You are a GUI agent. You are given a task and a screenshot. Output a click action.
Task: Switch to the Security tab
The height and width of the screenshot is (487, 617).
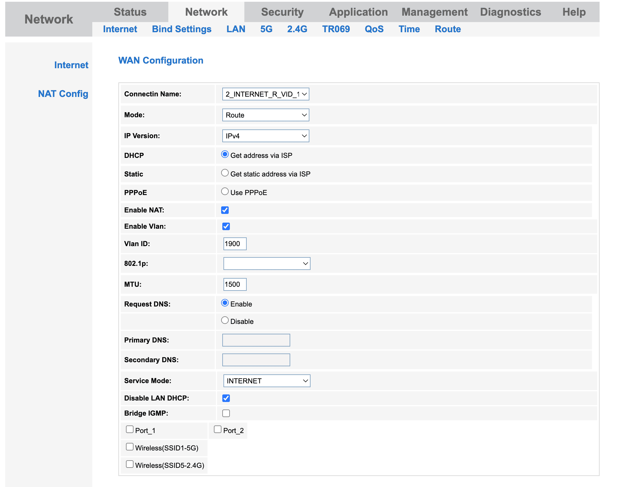282,12
